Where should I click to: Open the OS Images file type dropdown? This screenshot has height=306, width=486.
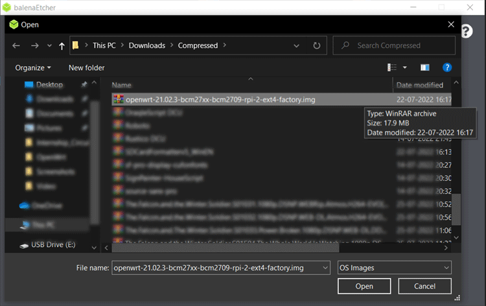(x=394, y=268)
